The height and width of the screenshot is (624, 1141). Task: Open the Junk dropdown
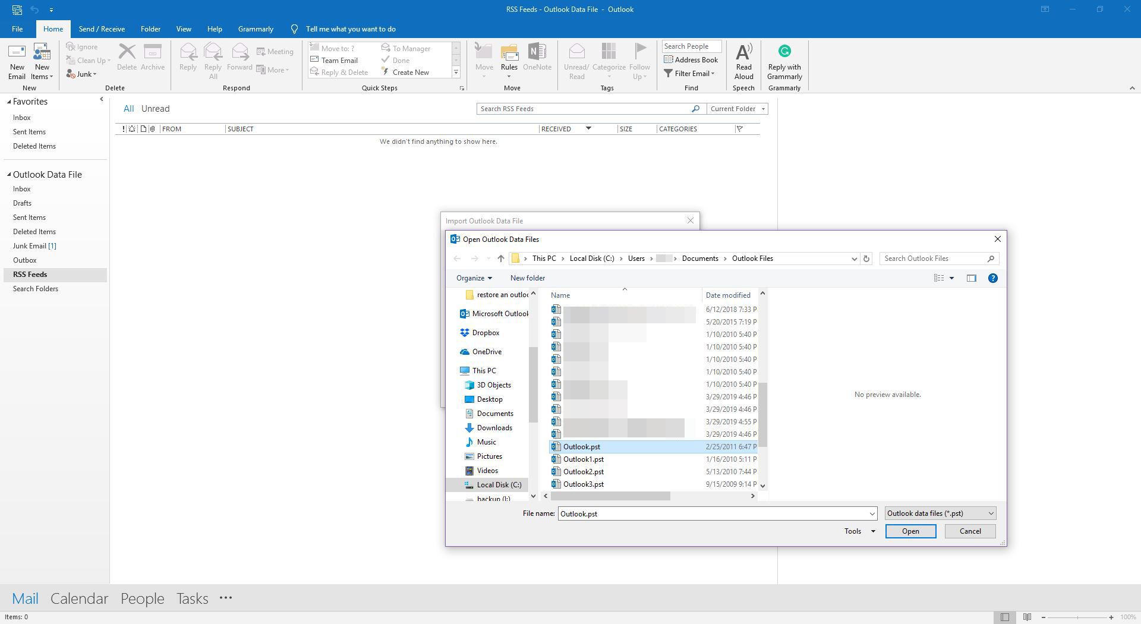click(x=81, y=74)
